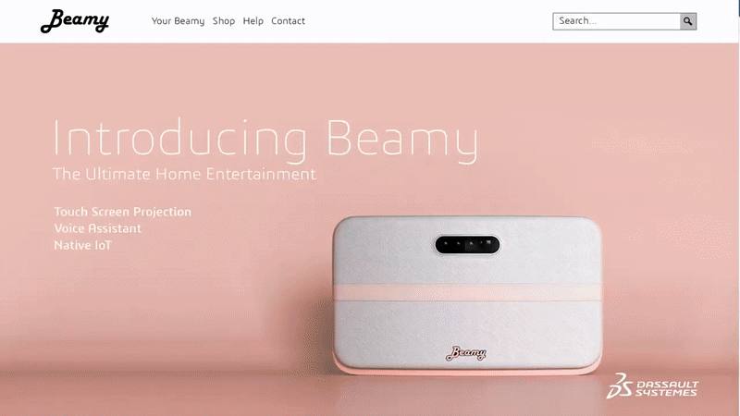Click the black sensor bar on device
The image size is (740, 416).
(x=467, y=245)
